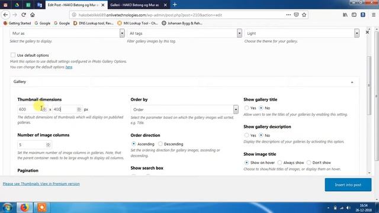Image resolution: width=379 pixels, height=213 pixels.
Task: Open the Google Sheets pinned tab
Action: click(28, 5)
